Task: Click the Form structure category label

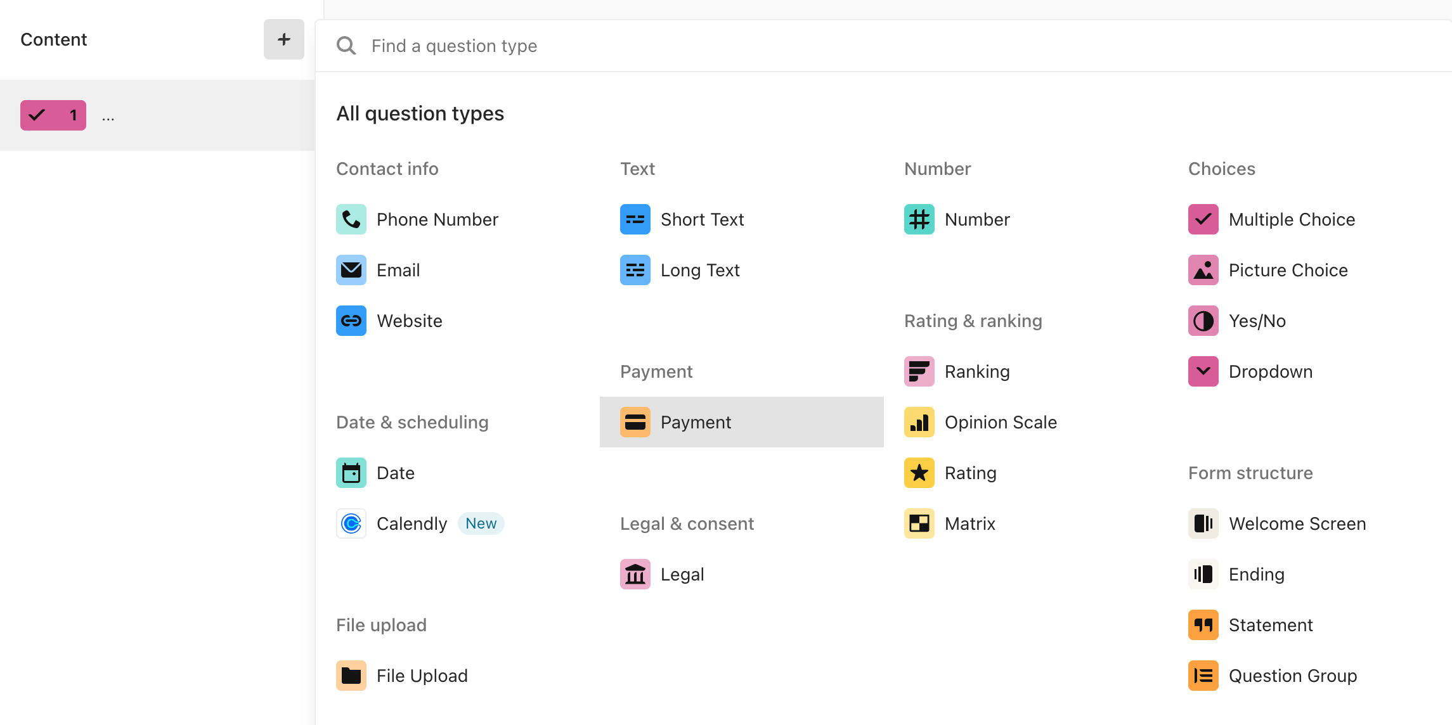Action: click(1250, 473)
